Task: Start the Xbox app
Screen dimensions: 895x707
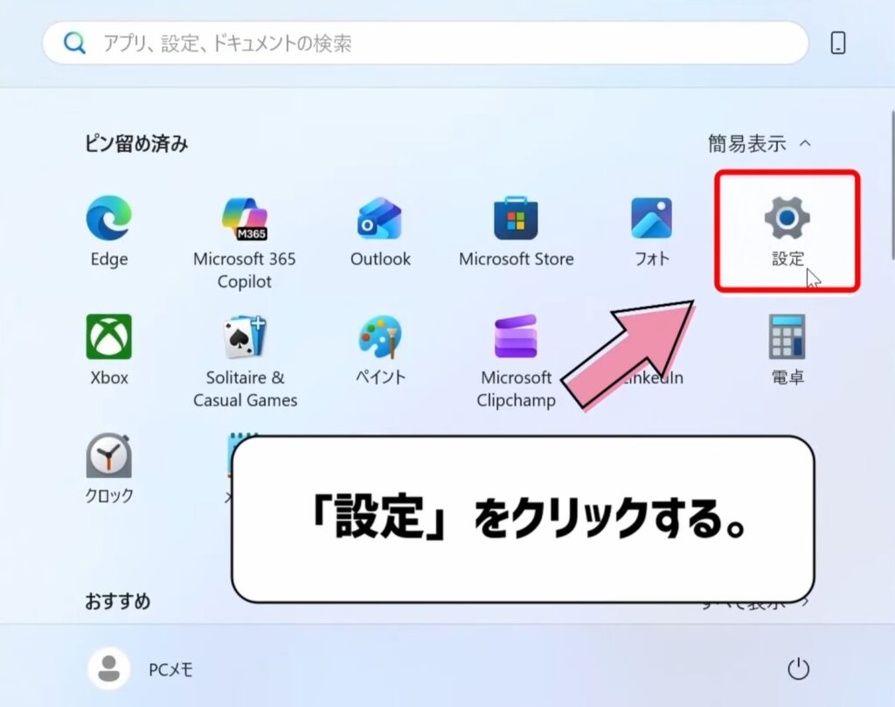Action: pos(107,341)
